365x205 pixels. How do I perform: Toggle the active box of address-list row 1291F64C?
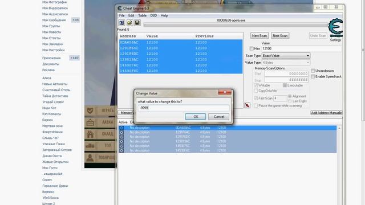coord(121,132)
